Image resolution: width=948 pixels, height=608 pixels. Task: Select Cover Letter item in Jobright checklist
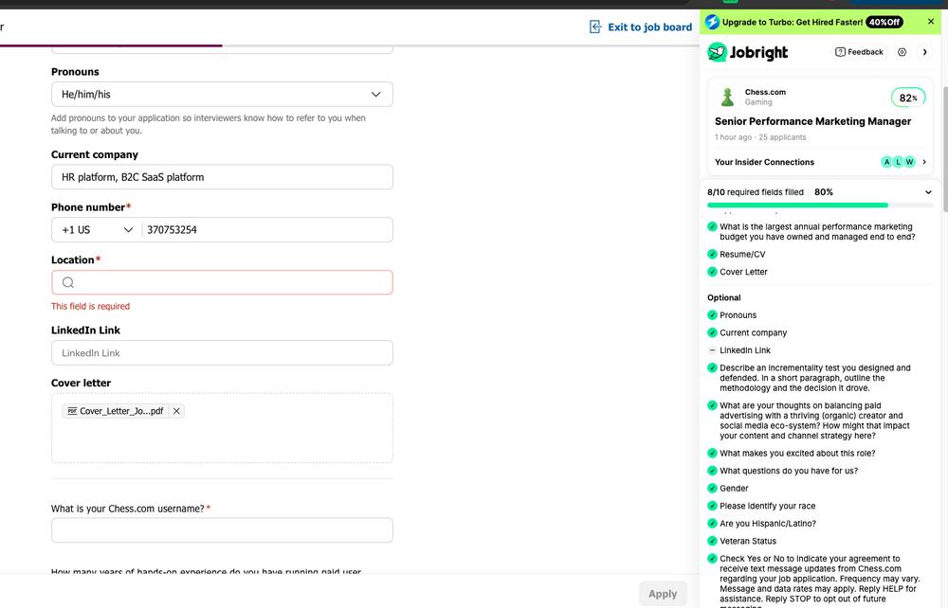pyautogui.click(x=743, y=272)
